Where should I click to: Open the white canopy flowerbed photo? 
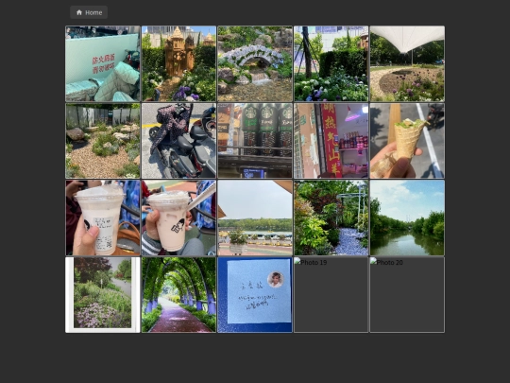coord(407,63)
